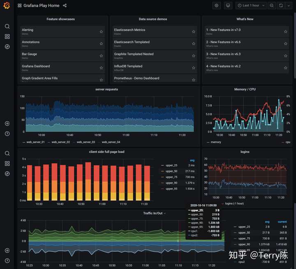Open sidebar Explore compass icon beside the Annotations row
This screenshot has width=296, height=269.
(x=7, y=46)
